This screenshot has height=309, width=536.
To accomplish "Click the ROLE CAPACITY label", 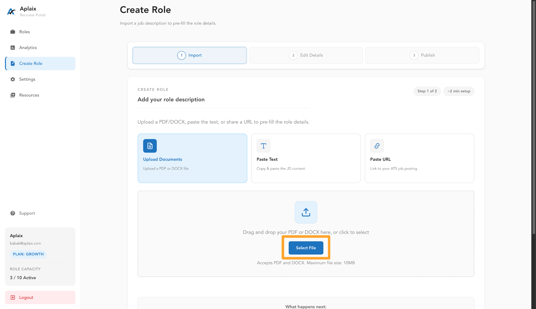I will pos(25,269).
